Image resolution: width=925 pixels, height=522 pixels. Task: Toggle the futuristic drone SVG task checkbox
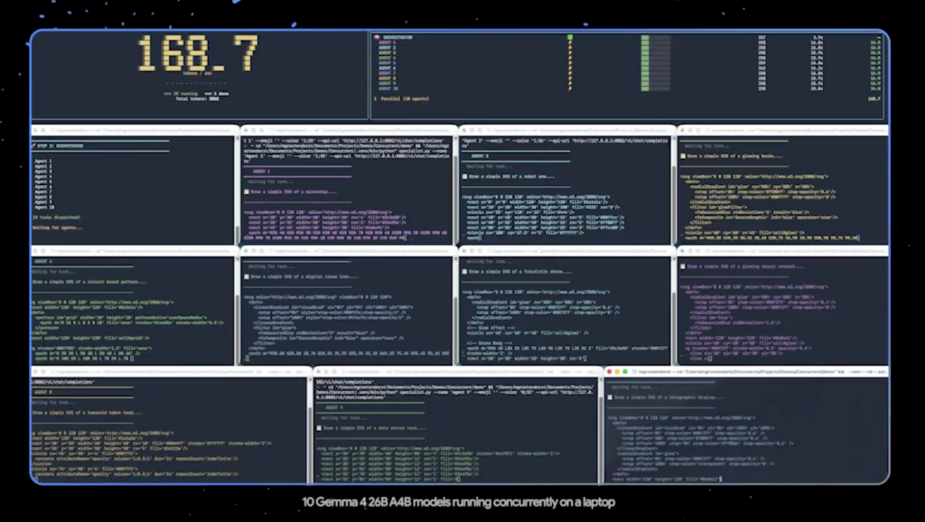click(464, 271)
